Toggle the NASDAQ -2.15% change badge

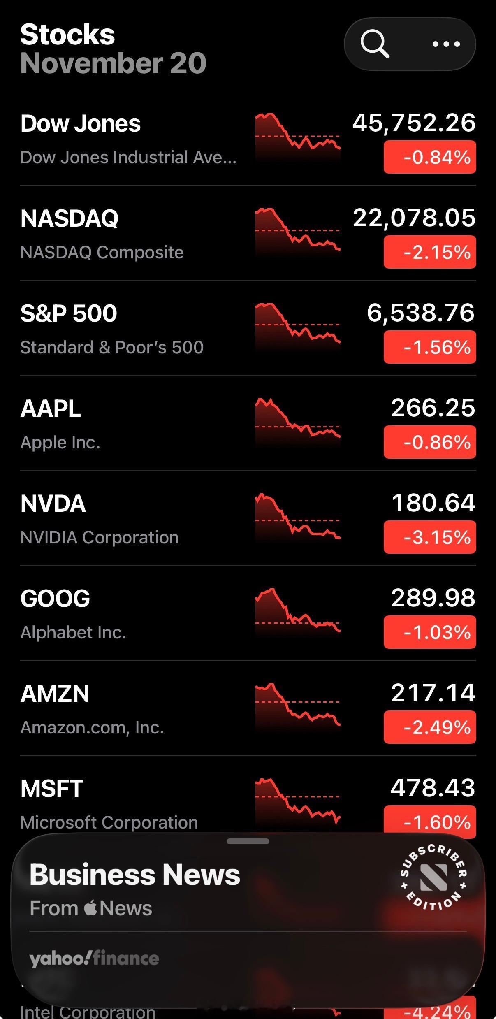pos(430,252)
